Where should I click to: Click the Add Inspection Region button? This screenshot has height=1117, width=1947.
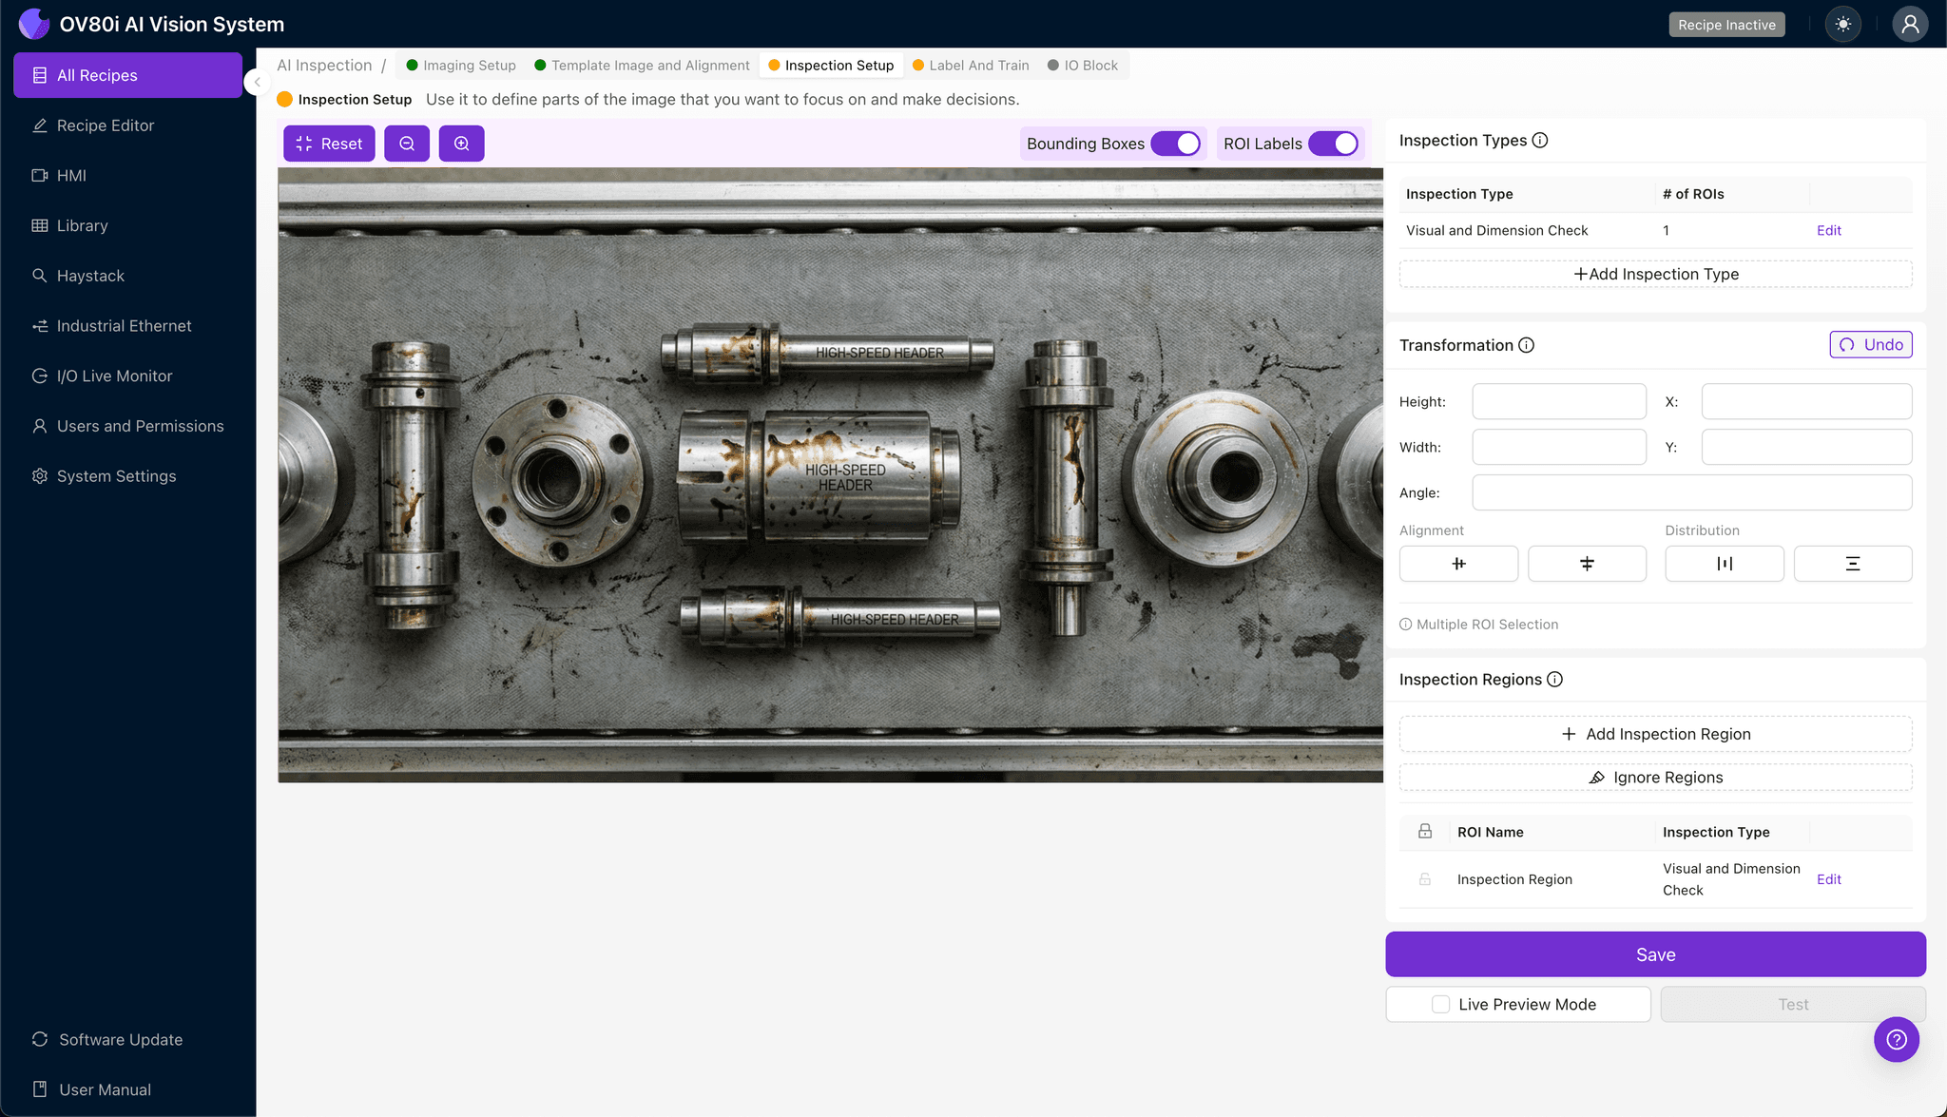[x=1655, y=734]
